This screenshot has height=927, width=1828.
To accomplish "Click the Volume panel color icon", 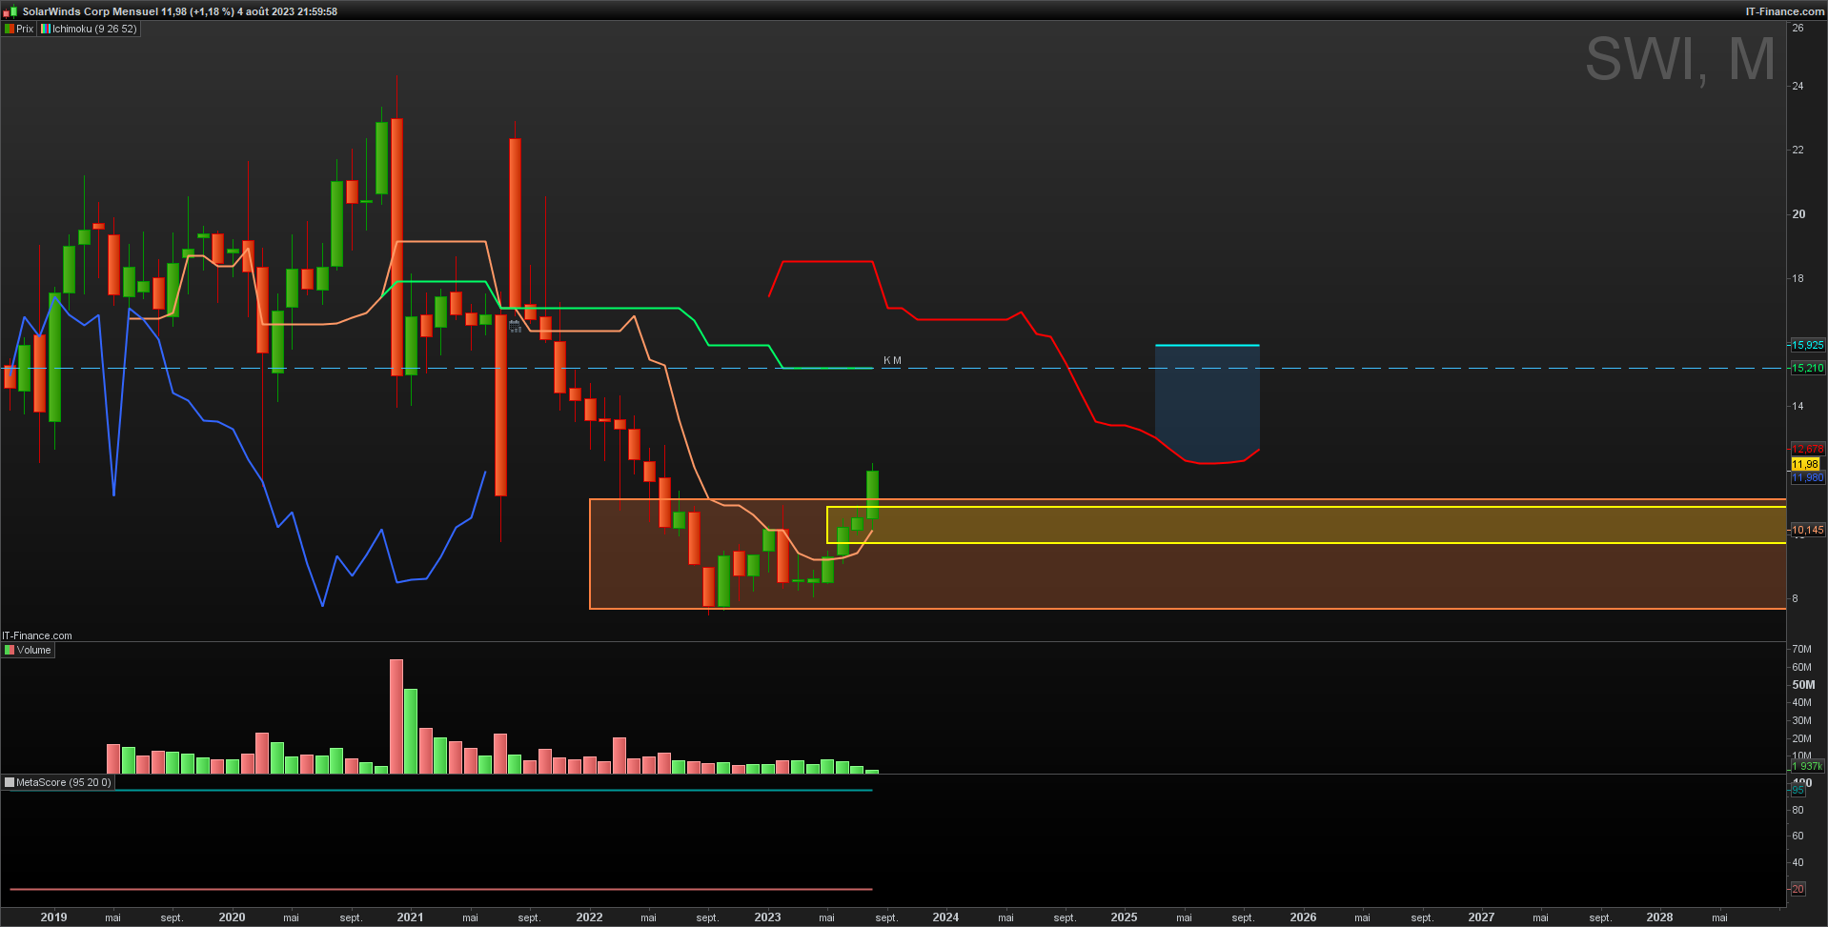I will pyautogui.click(x=10, y=650).
